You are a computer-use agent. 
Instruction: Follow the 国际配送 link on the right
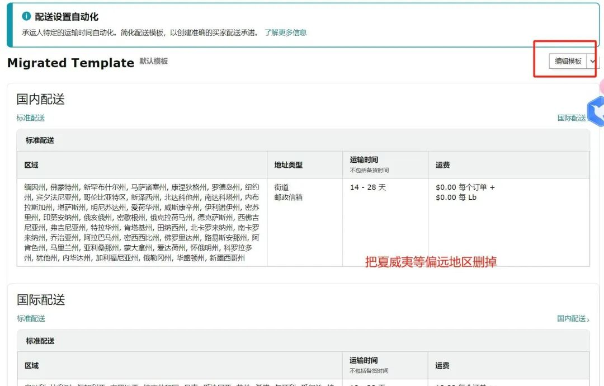[x=572, y=118]
